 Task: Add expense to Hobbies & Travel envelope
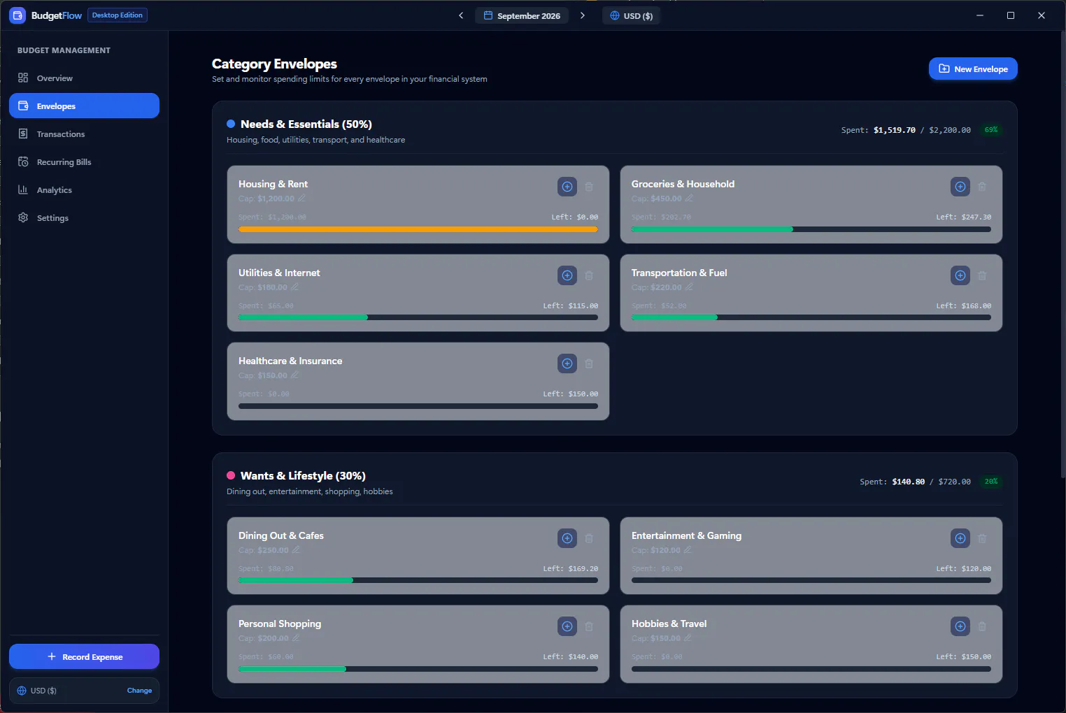coord(960,626)
